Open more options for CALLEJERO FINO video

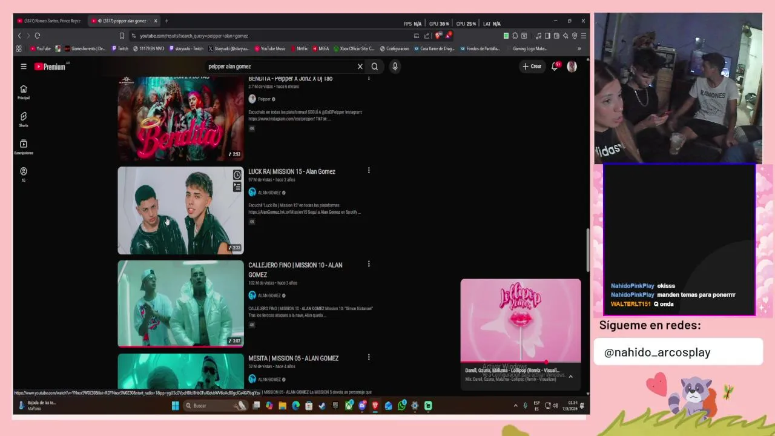pyautogui.click(x=369, y=264)
